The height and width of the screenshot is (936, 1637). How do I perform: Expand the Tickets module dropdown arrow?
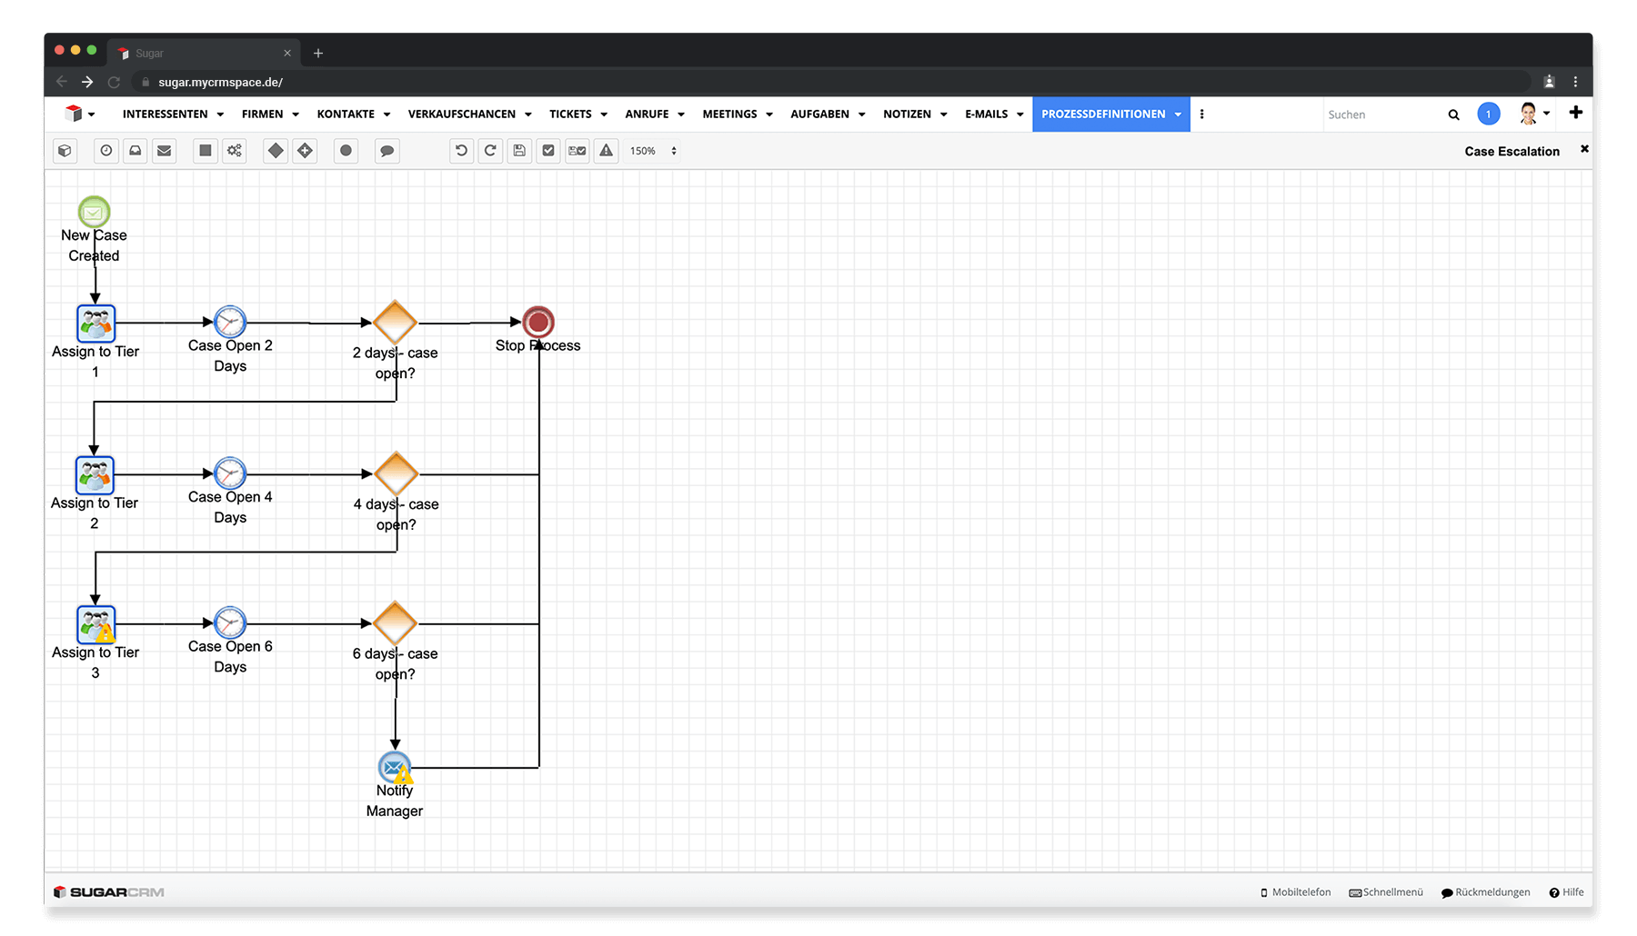tap(604, 115)
